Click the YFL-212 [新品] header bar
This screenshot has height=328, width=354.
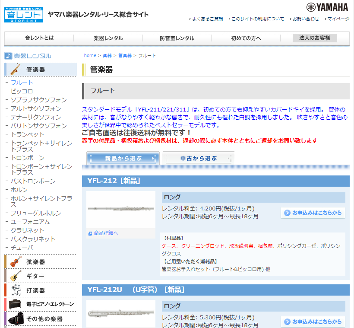point(215,181)
